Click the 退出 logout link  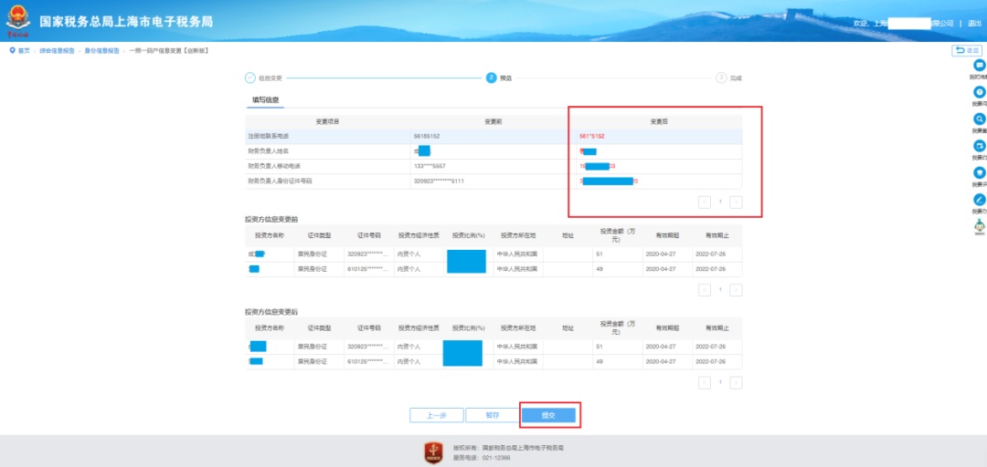click(974, 23)
